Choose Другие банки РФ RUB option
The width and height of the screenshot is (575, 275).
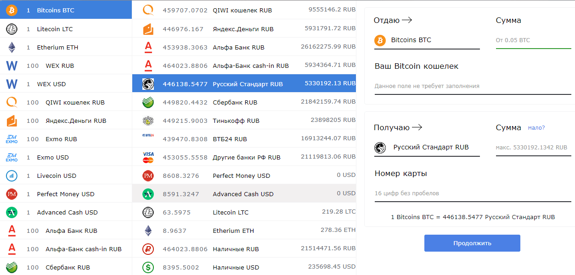pyautogui.click(x=244, y=157)
